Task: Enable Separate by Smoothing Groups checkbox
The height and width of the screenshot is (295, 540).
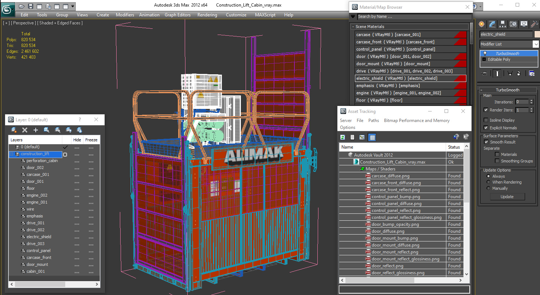Action: (x=497, y=161)
